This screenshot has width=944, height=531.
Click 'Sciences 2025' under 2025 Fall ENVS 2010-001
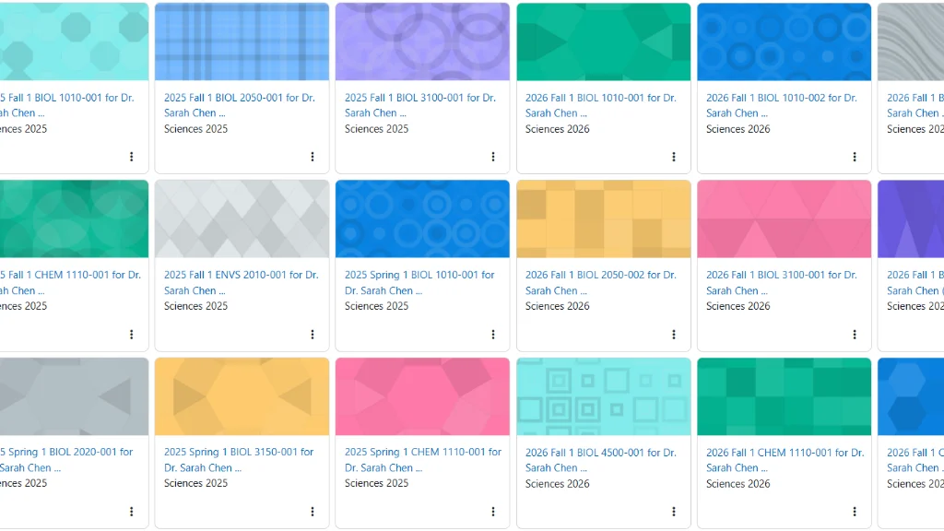pos(195,306)
